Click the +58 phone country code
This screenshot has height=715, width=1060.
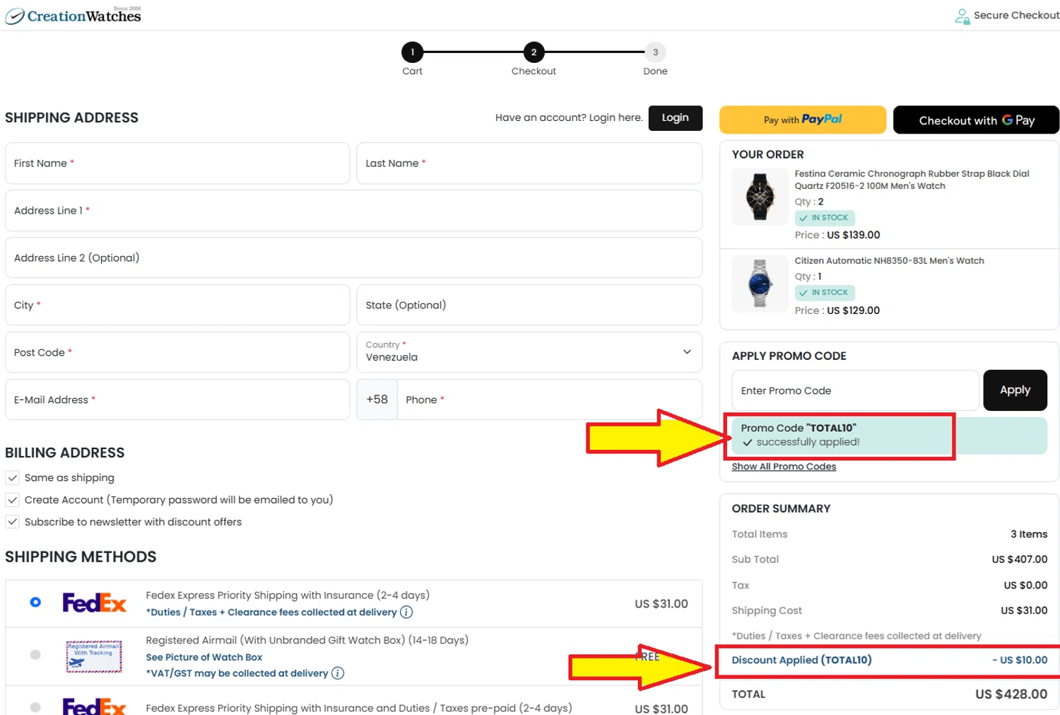click(x=377, y=400)
